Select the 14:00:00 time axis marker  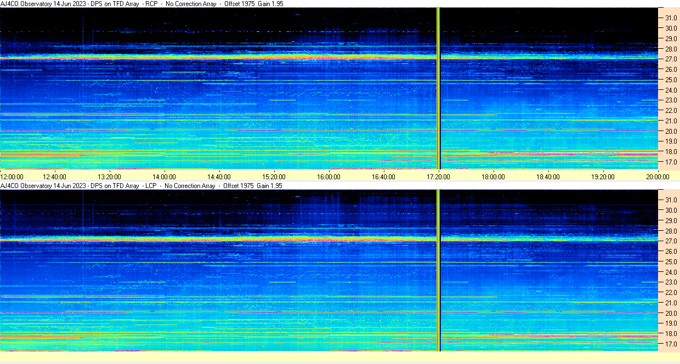coord(164,177)
